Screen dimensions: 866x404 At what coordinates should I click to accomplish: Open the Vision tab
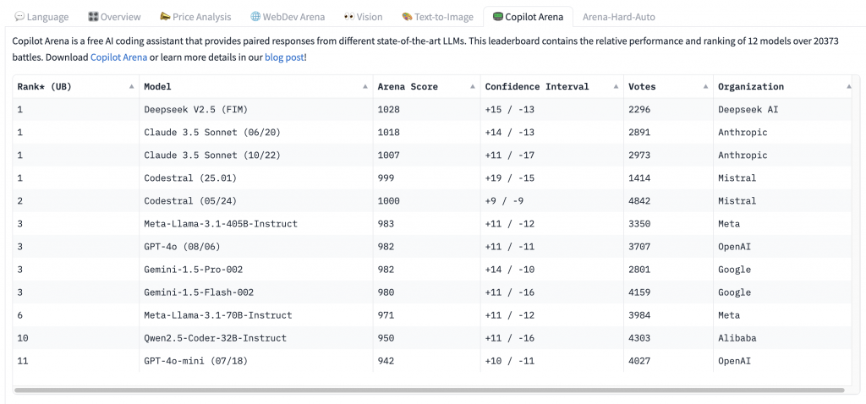point(363,17)
